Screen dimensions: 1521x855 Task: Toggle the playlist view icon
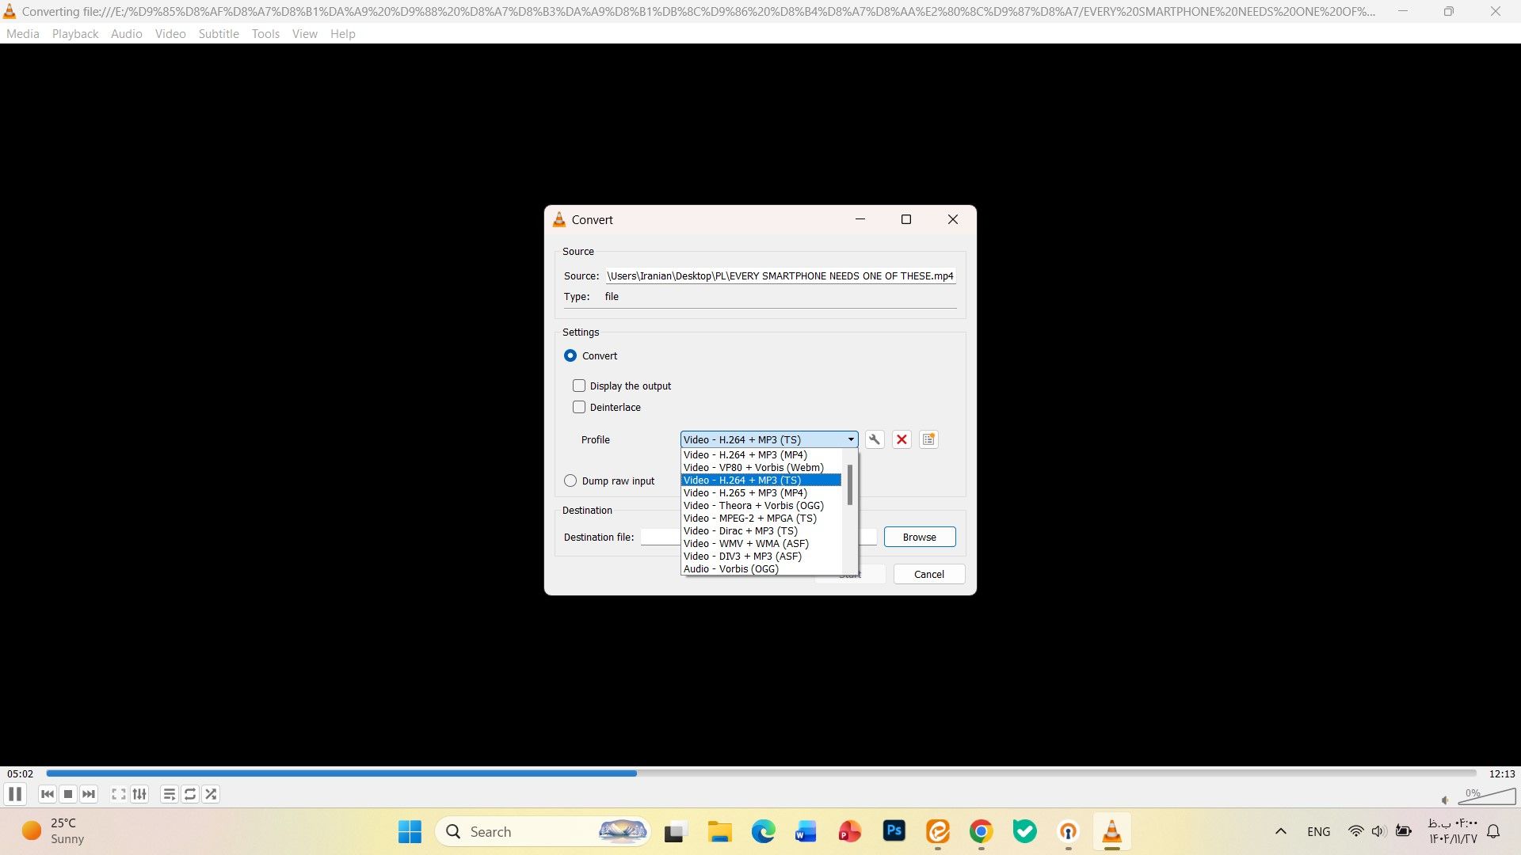169,794
